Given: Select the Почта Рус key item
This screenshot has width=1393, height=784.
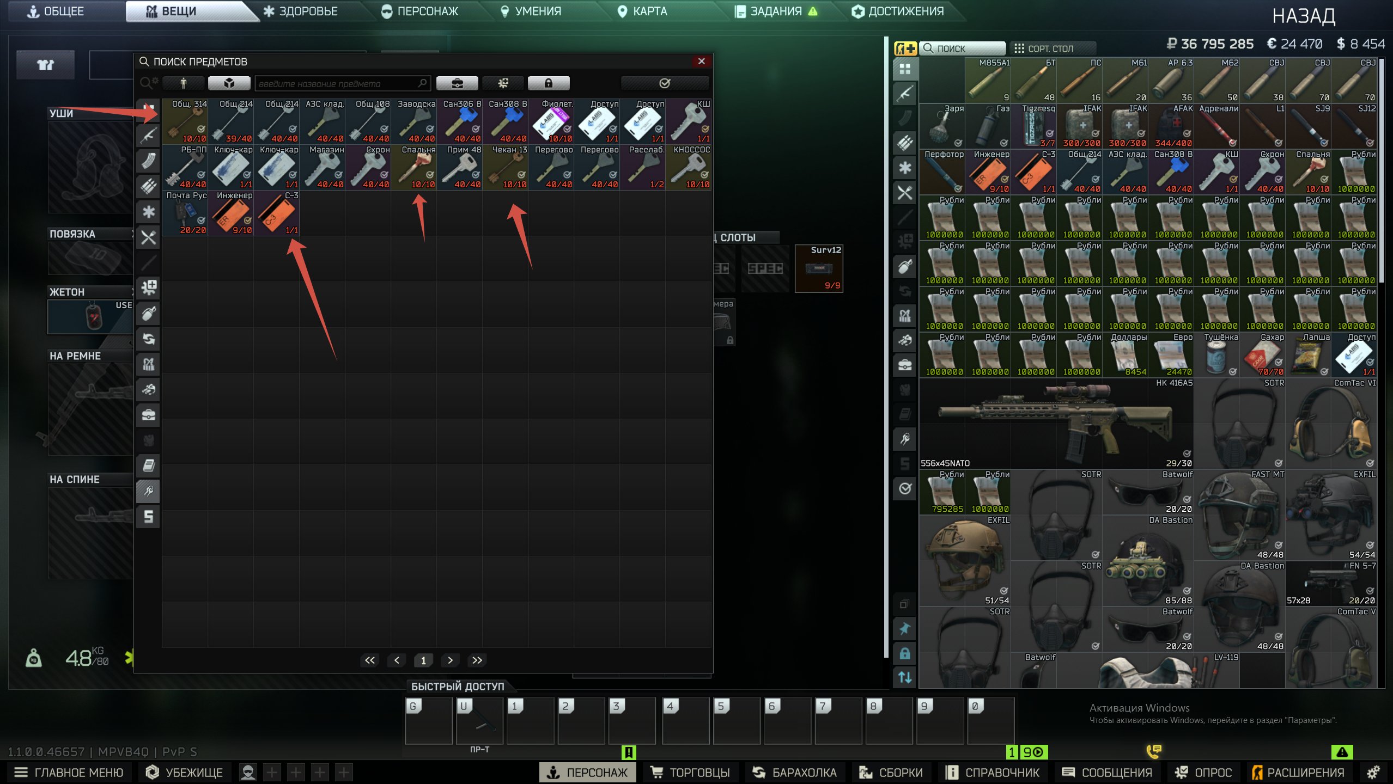Looking at the screenshot, I should pos(185,212).
